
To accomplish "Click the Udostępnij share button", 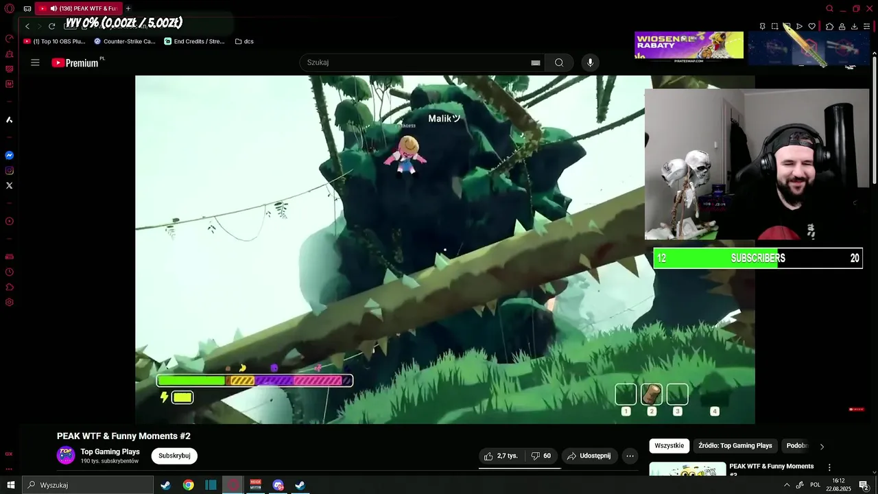I will pyautogui.click(x=589, y=456).
